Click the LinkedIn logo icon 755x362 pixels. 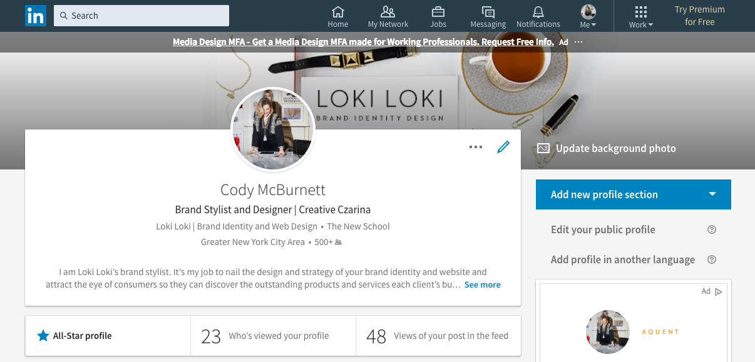(x=35, y=16)
